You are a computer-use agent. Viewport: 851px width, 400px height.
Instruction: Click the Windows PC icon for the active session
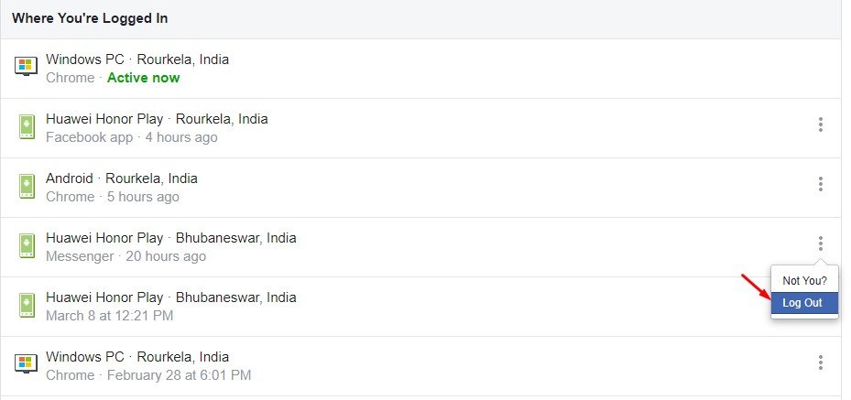pos(26,67)
